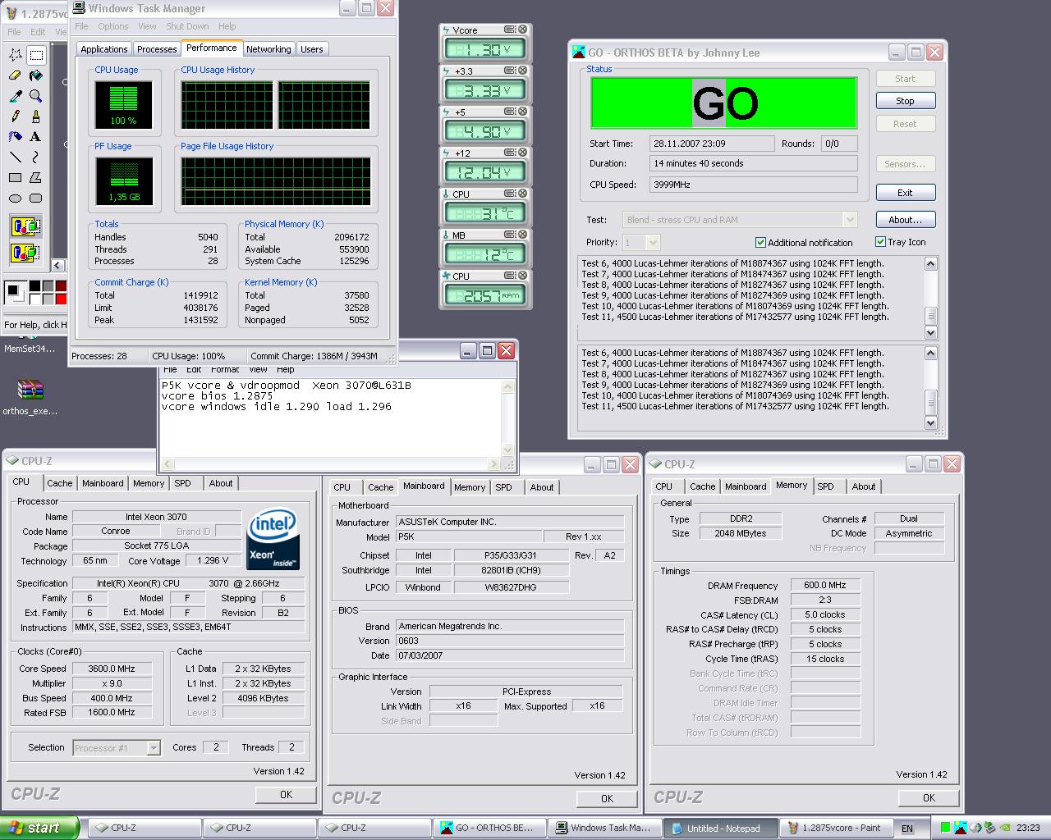Click Stop button in Orthos
Screen dimensions: 1051x840
[905, 101]
